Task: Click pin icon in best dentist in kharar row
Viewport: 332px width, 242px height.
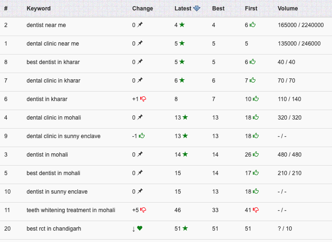Action: tap(140, 62)
